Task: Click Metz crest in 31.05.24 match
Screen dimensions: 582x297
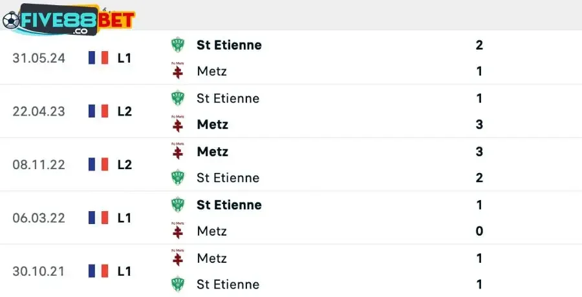Action: click(x=177, y=70)
